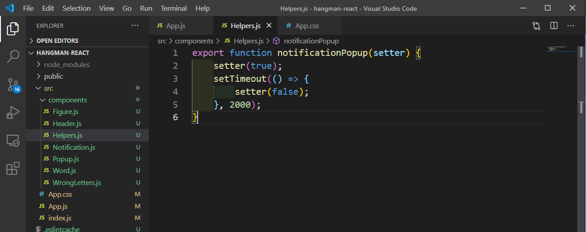This screenshot has height=232, width=586.
Task: Click 'setter(false);' on line 4
Action: pyautogui.click(x=272, y=92)
